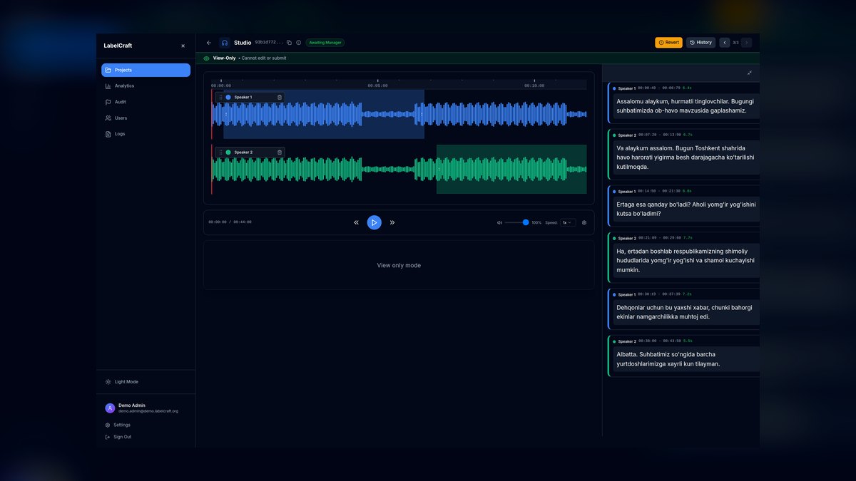Image resolution: width=856 pixels, height=481 pixels.
Task: Click the 00:07:20 - 00:13:90 timestamp
Action: pyautogui.click(x=659, y=135)
